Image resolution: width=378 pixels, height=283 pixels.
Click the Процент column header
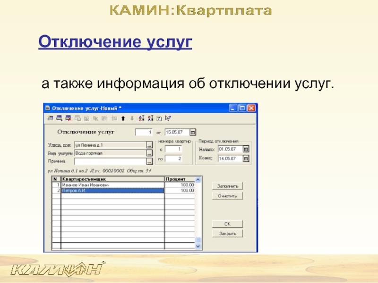[x=180, y=179]
